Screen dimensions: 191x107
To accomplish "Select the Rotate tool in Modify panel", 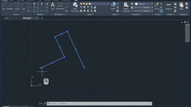I will tap(38, 4).
